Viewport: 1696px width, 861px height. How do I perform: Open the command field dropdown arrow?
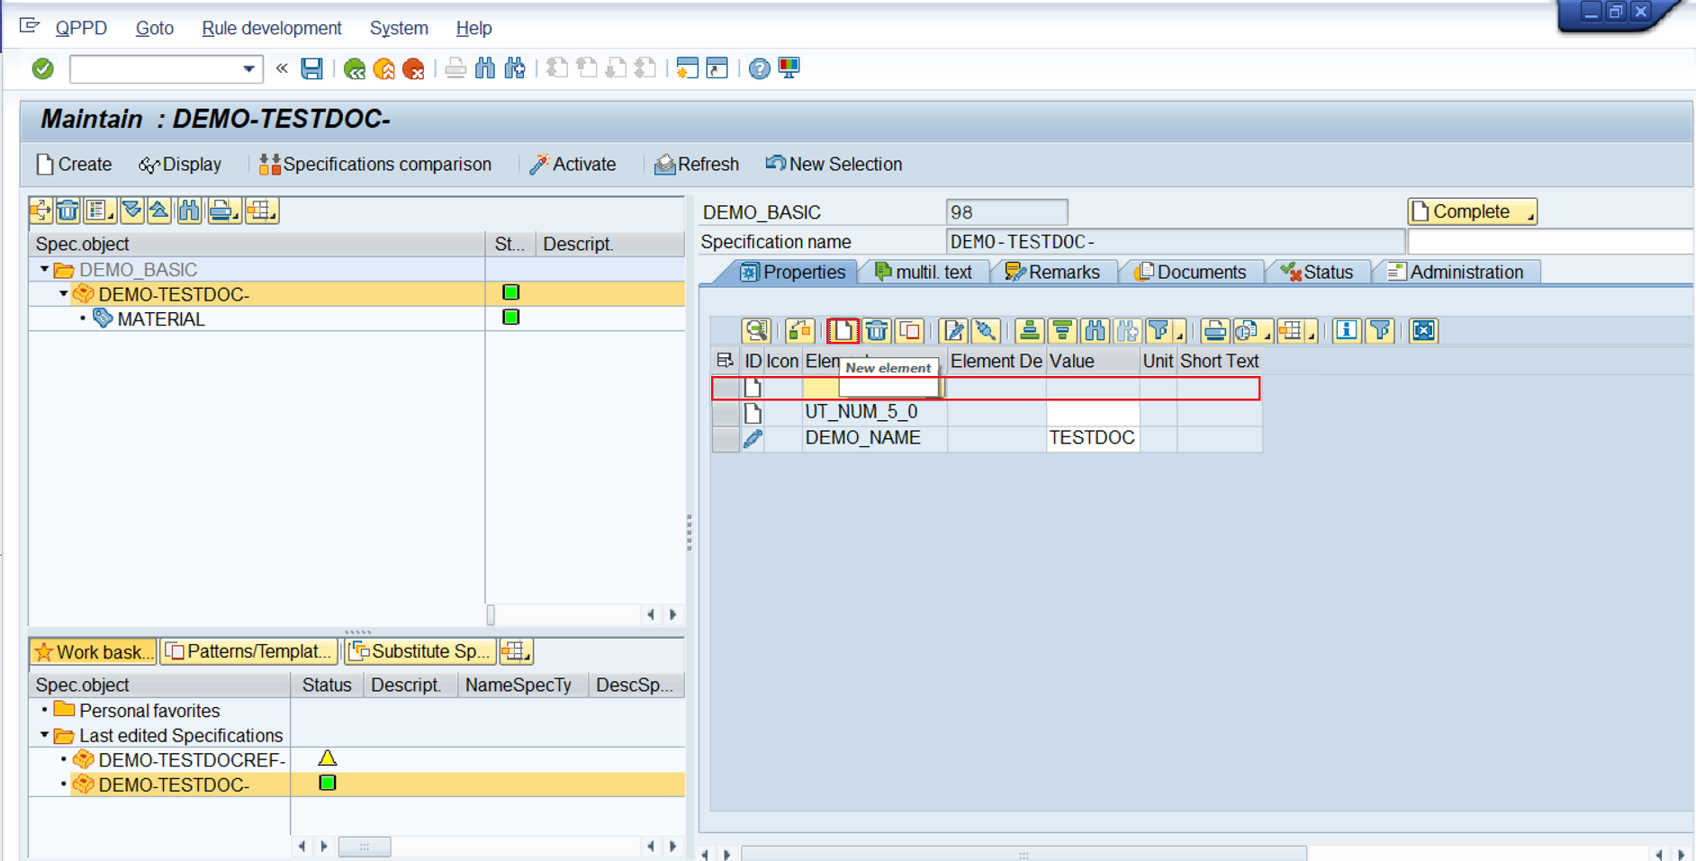[x=248, y=68]
